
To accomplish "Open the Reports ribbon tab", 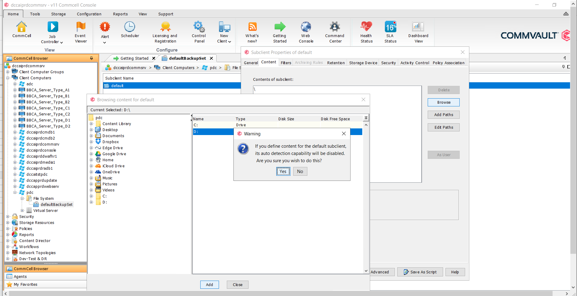I will 120,14.
